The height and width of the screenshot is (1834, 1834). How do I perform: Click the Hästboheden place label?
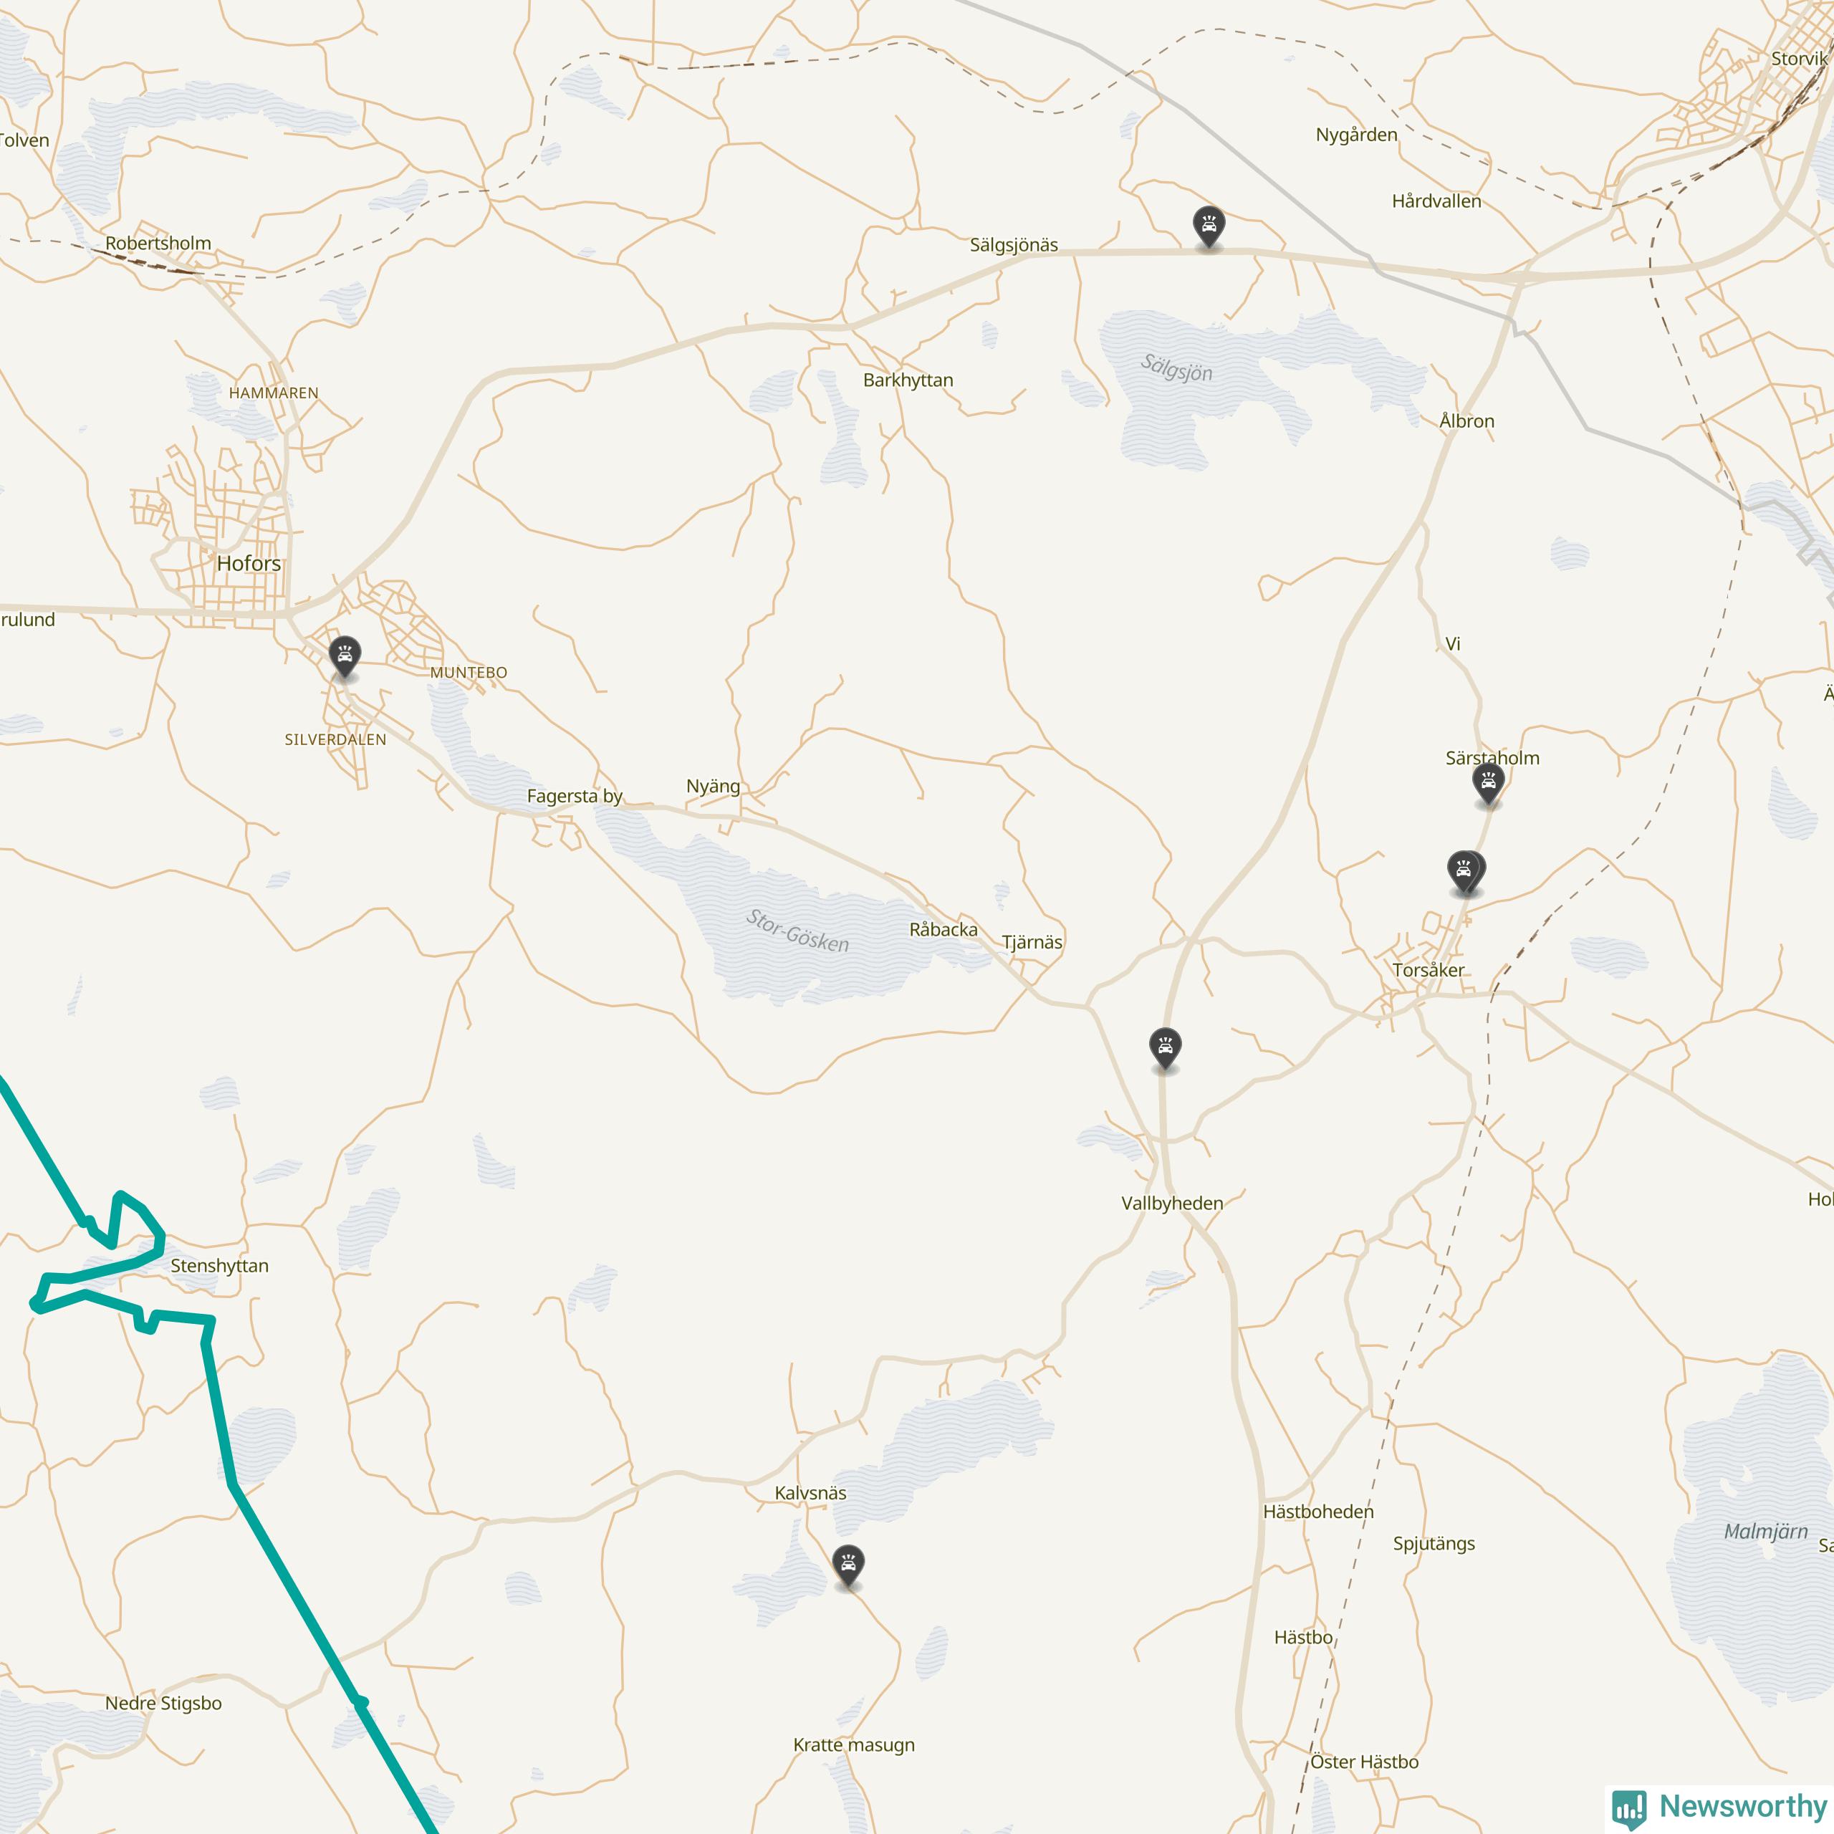(1317, 1511)
